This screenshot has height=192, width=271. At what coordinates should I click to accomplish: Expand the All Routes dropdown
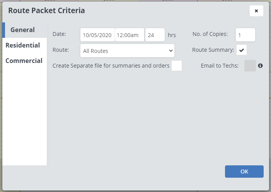pyautogui.click(x=128, y=51)
